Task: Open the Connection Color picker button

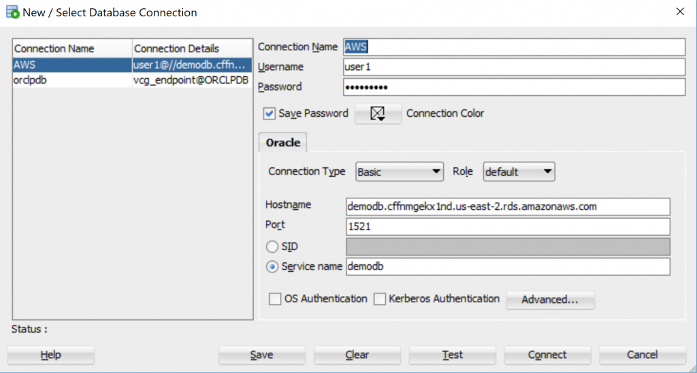Action: 378,113
